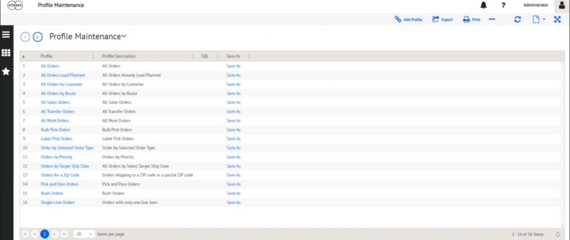This screenshot has height=240, width=570.
Task: Open help question mark icon
Action: click(503, 5)
